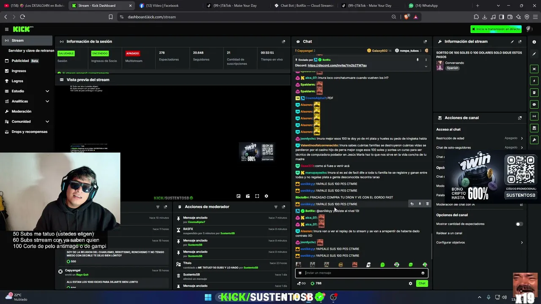Bookmark the current page

[x=111, y=17]
